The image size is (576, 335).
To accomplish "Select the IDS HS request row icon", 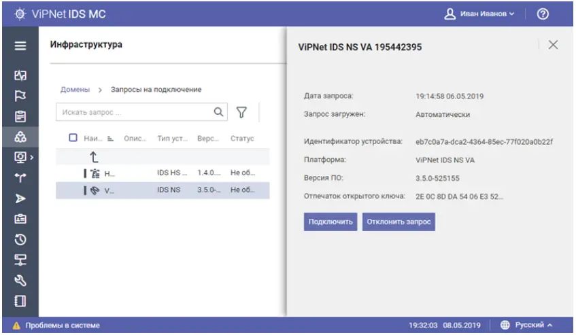I will (95, 173).
